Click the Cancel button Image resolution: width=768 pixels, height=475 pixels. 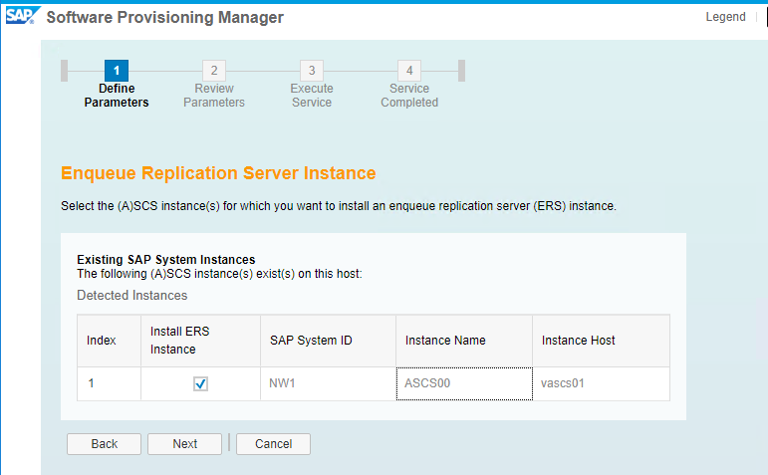(273, 444)
